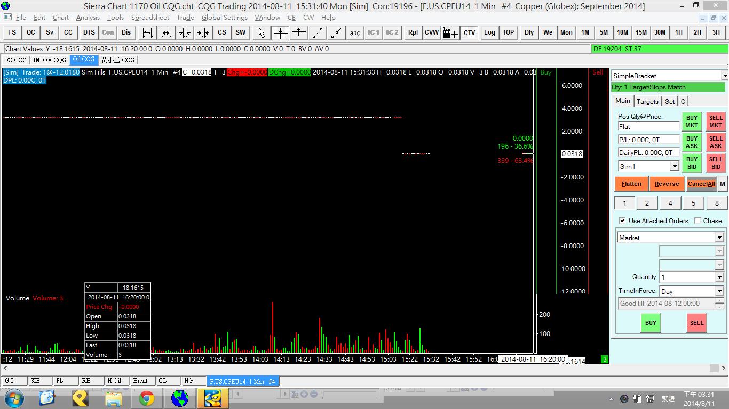This screenshot has height=409, width=729.
Task: Select quantity preset 2
Action: point(647,203)
